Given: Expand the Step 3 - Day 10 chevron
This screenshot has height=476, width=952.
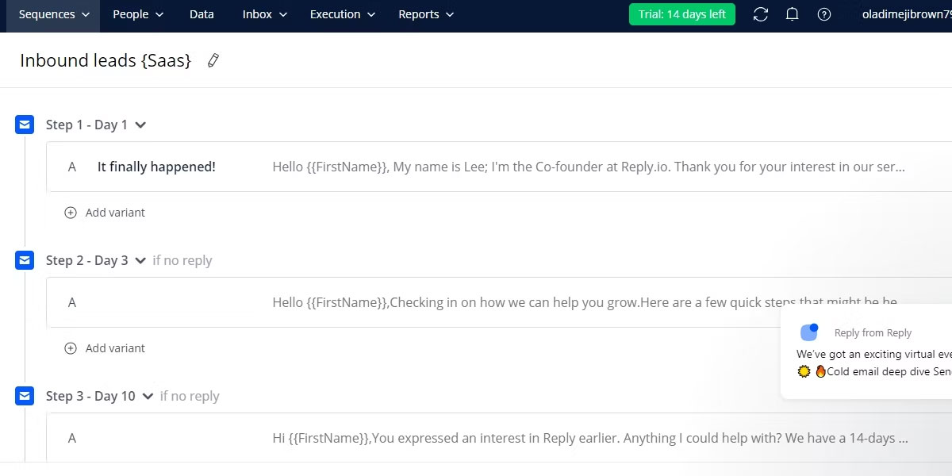Looking at the screenshot, I should [148, 397].
